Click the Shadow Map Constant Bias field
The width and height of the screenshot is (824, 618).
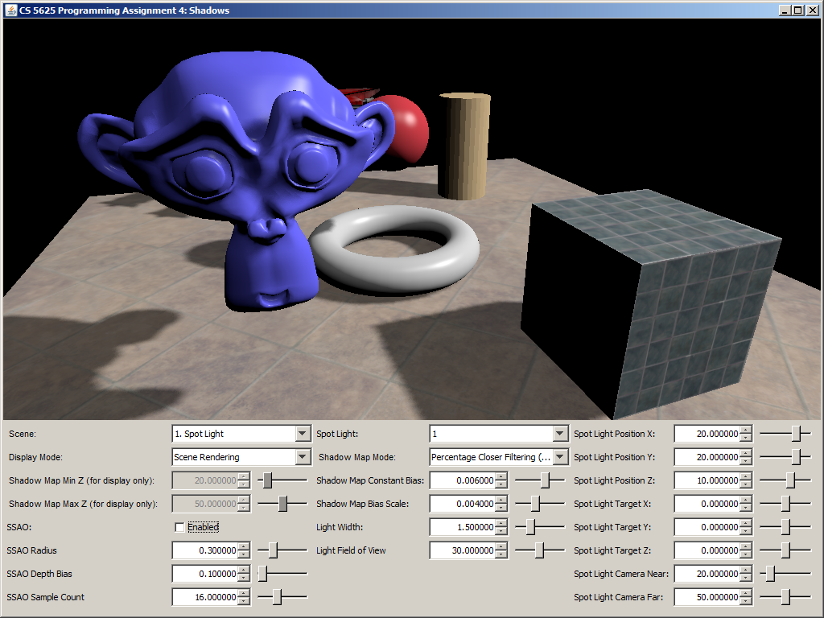point(463,480)
